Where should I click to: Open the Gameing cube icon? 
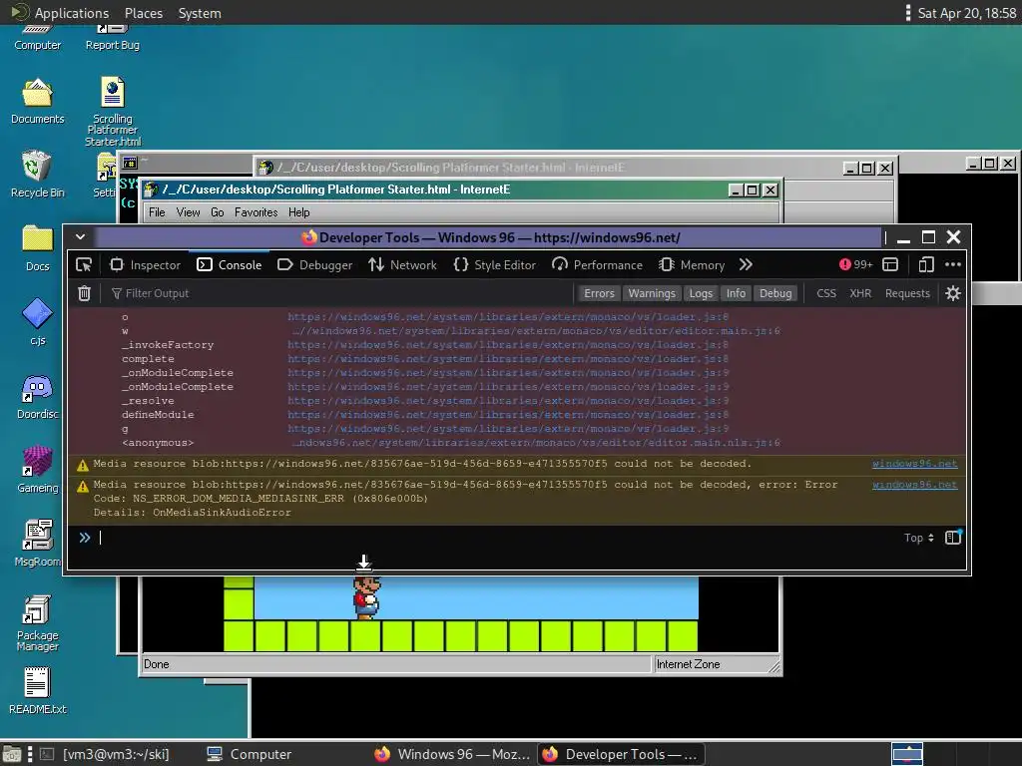[x=37, y=470]
